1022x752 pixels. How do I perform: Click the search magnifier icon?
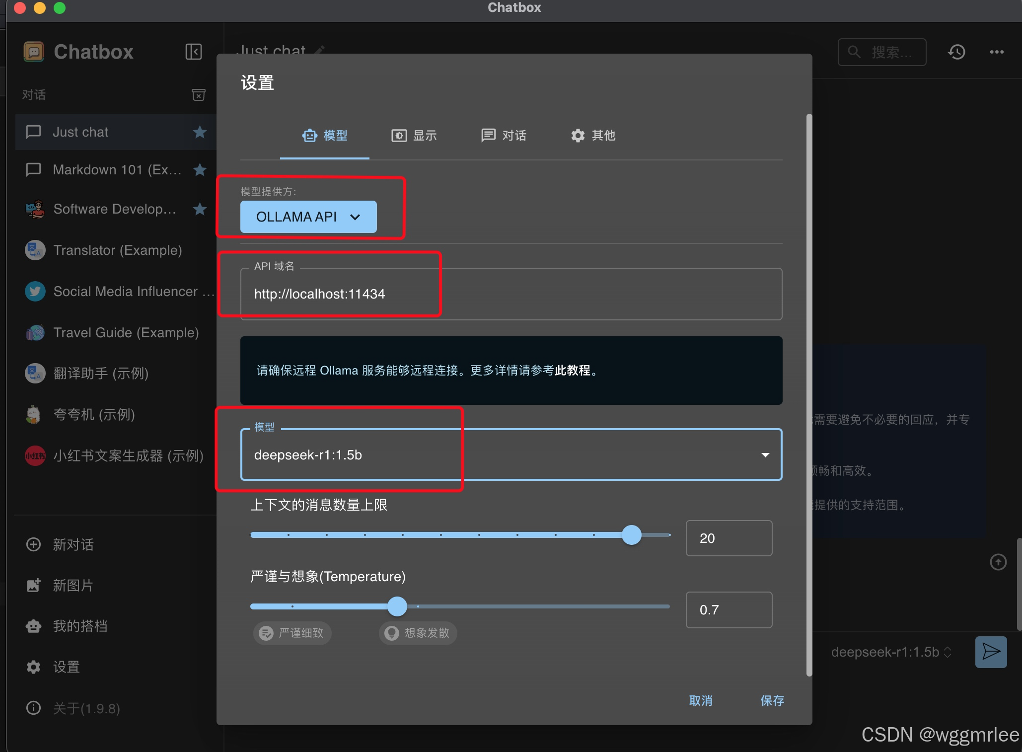click(854, 52)
